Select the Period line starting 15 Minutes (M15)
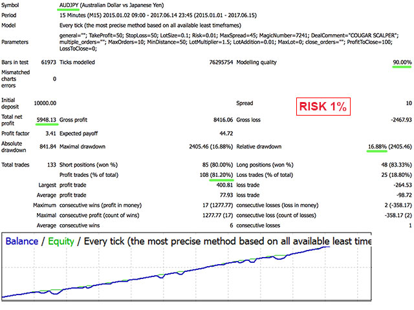Image resolution: width=414 pixels, height=310 pixels. point(158,15)
